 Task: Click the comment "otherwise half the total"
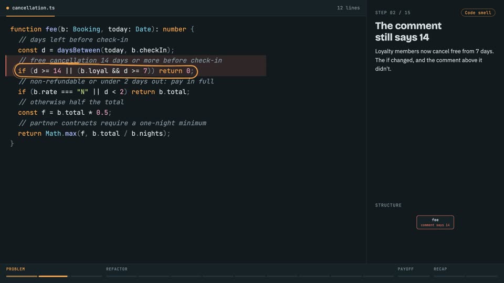point(71,102)
